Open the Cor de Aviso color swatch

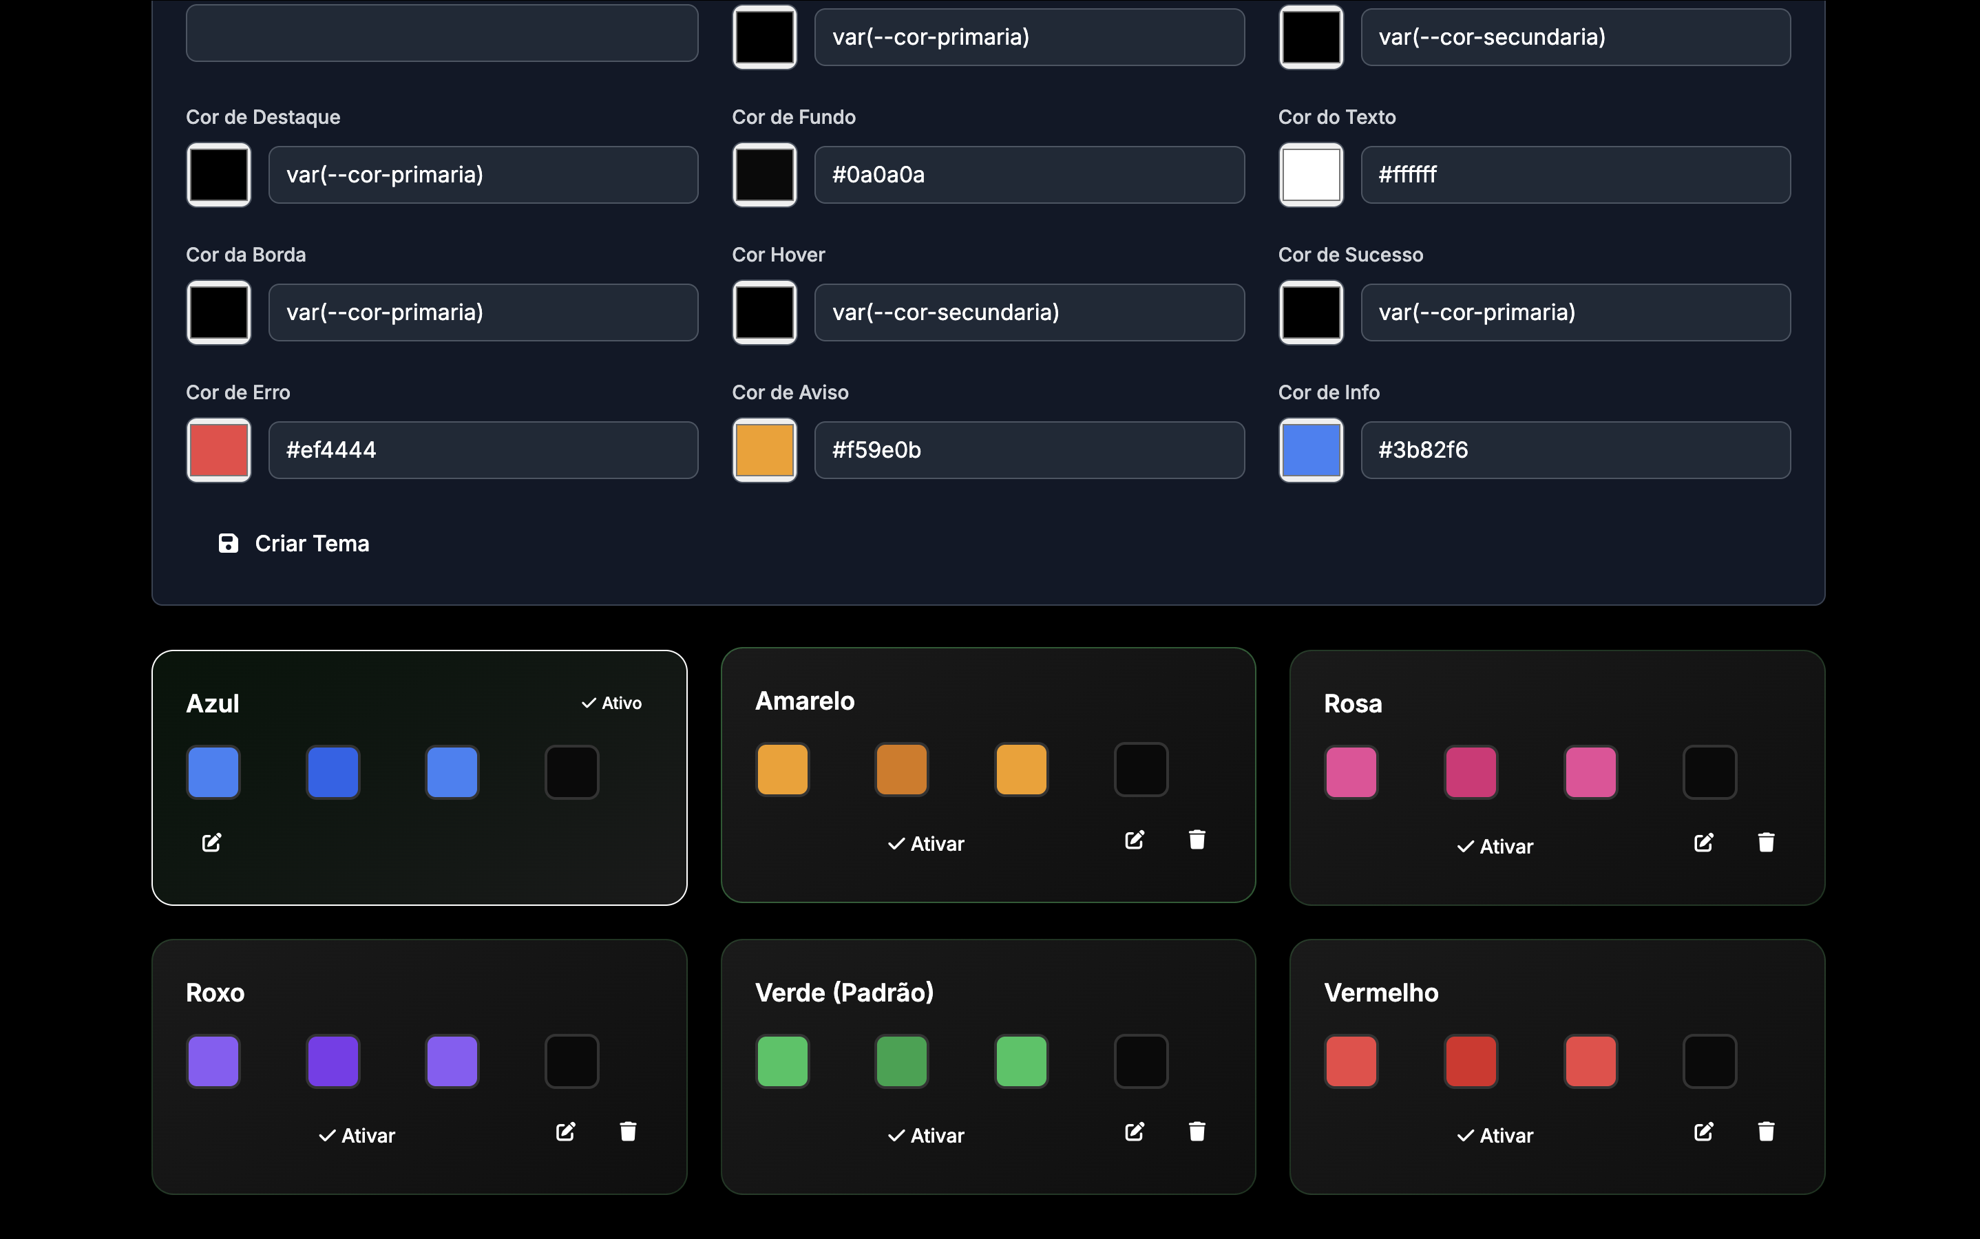pos(763,450)
